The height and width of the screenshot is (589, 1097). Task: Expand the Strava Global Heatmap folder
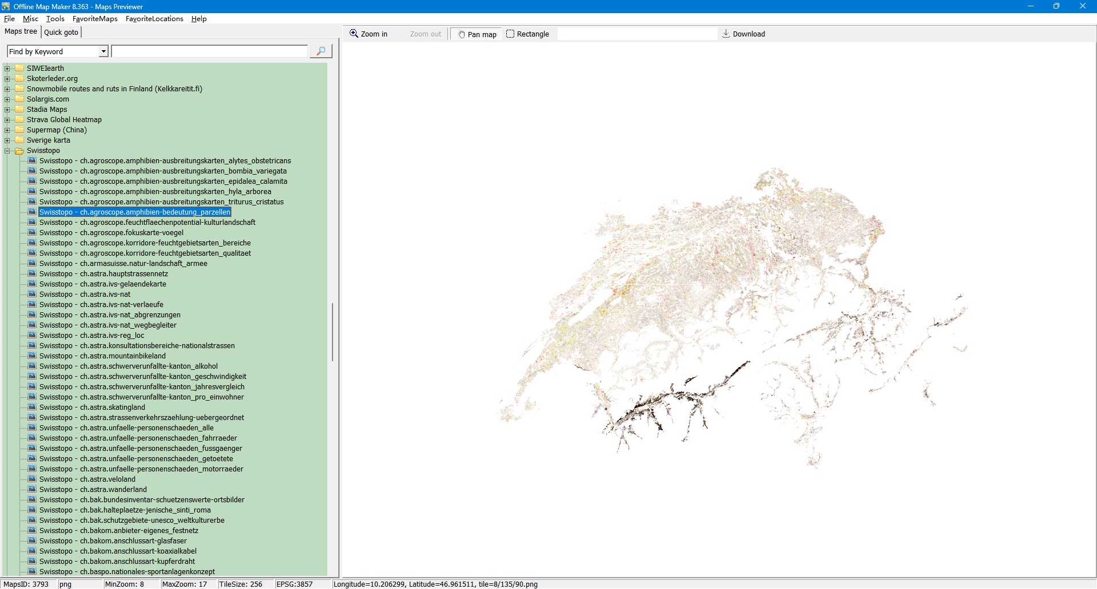(7, 120)
